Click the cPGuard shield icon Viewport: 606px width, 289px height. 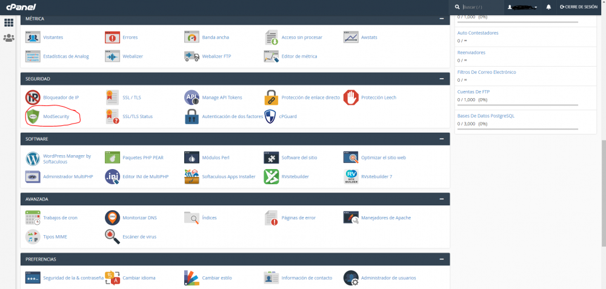click(x=270, y=116)
